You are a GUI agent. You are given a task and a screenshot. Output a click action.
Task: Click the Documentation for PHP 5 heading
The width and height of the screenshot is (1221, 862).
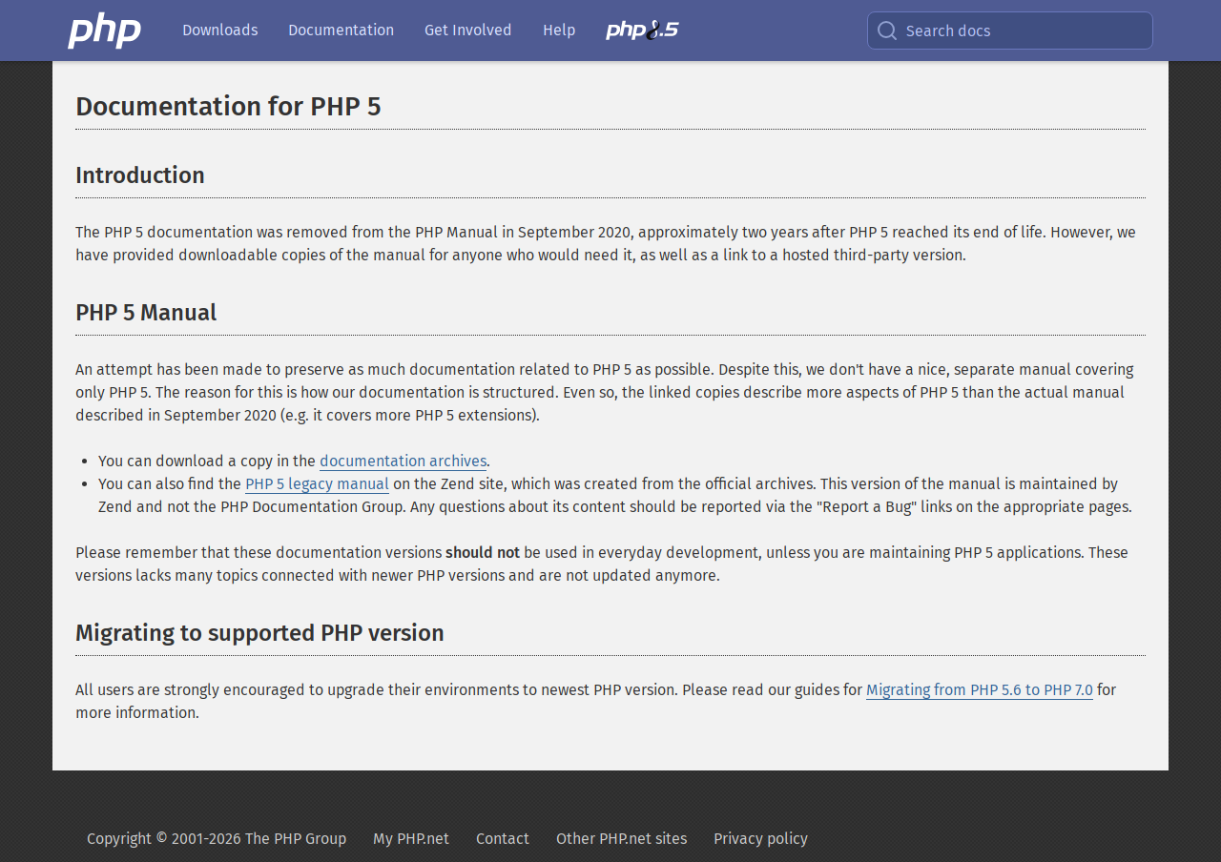(228, 107)
